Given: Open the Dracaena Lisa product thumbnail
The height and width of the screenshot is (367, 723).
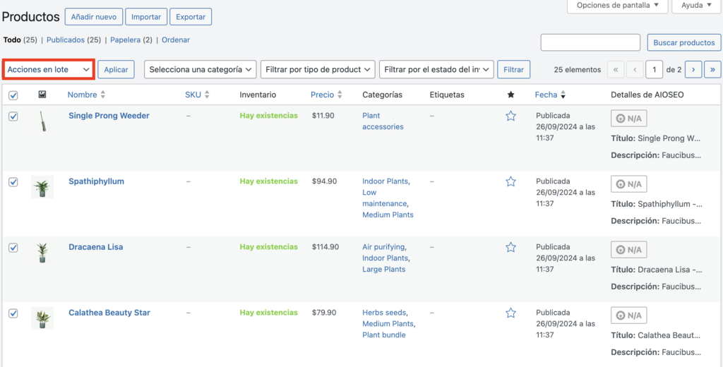Looking at the screenshot, I should click(42, 253).
